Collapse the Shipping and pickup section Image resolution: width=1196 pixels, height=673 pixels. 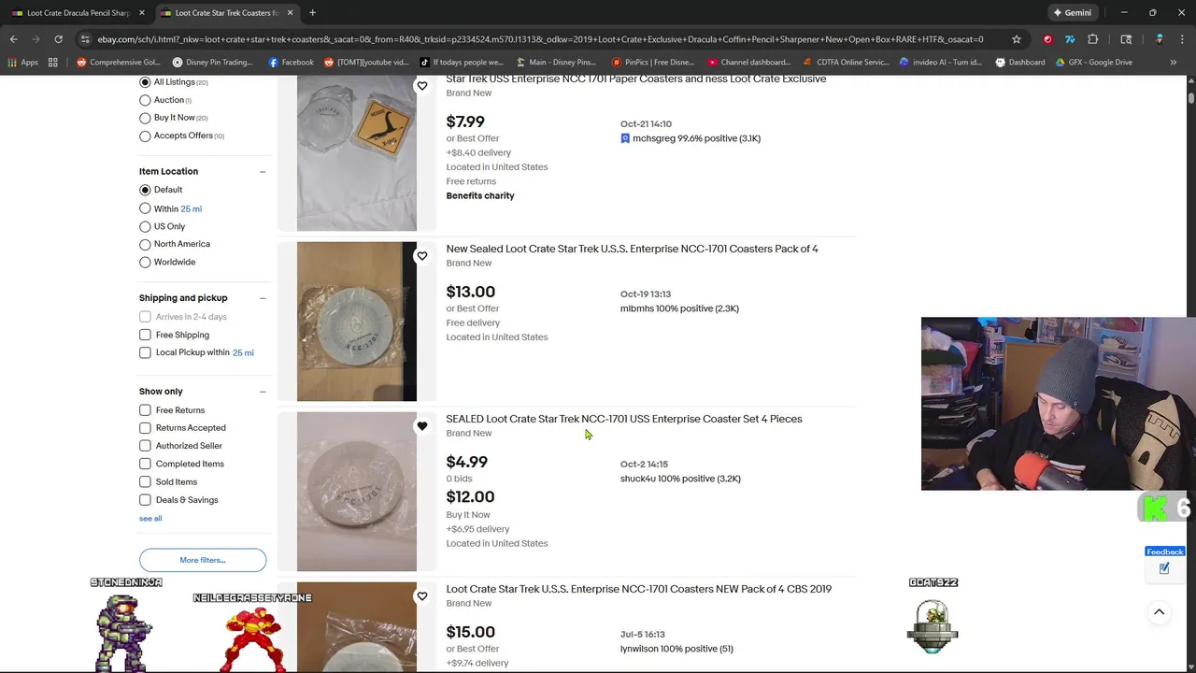263,298
